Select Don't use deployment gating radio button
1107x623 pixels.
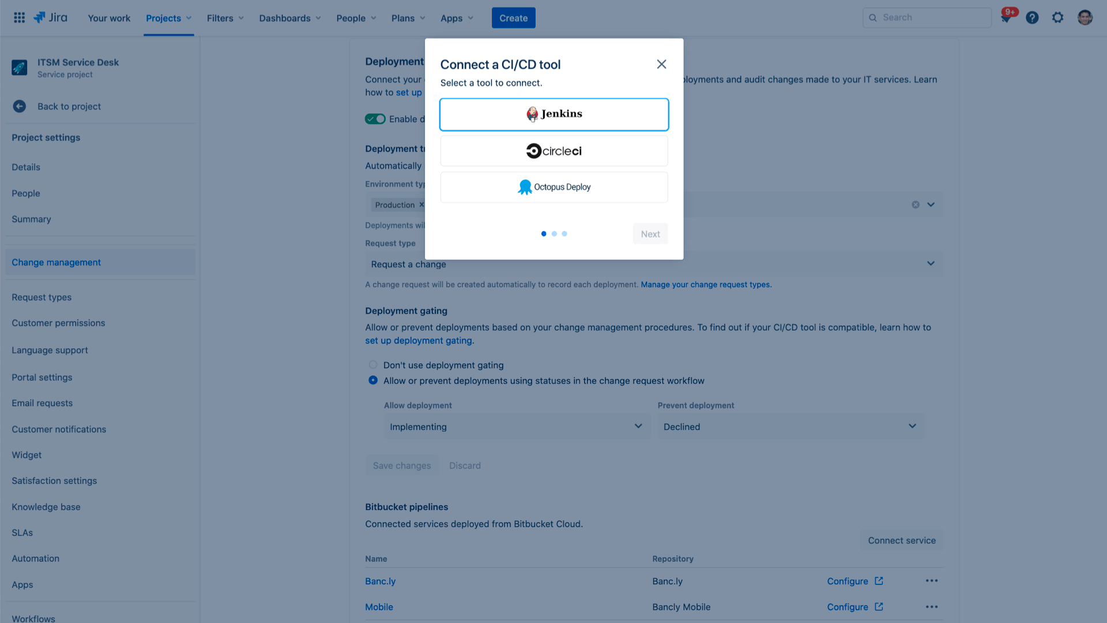coord(372,365)
